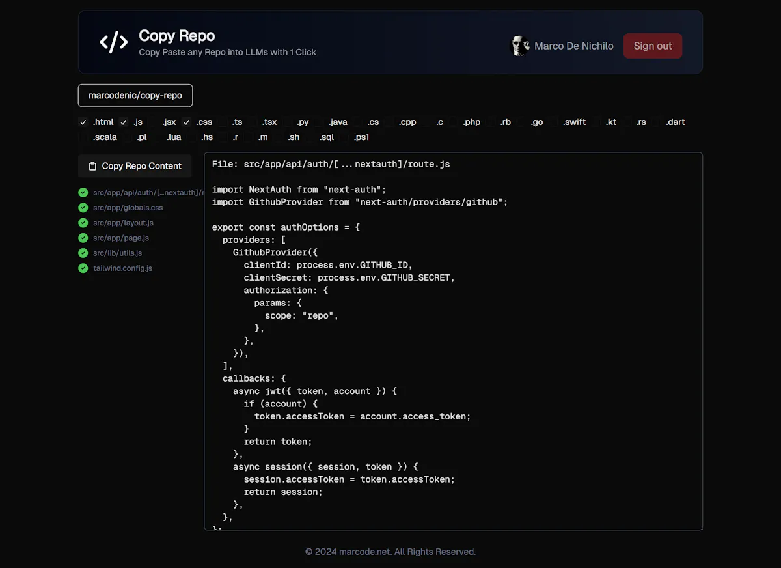Viewport: 781px width, 568px height.
Task: Select the src/app/page.js file entry
Action: (121, 238)
